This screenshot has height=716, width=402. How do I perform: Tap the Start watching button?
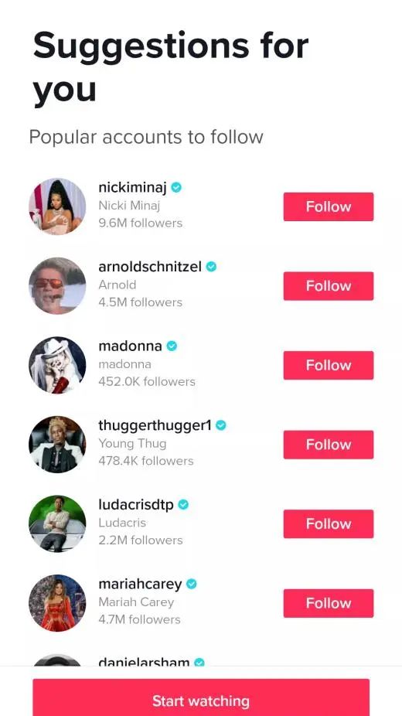[201, 697]
